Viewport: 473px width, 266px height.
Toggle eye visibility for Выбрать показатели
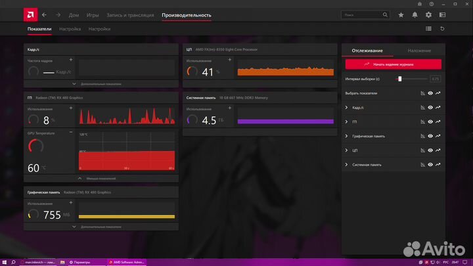[430, 93]
